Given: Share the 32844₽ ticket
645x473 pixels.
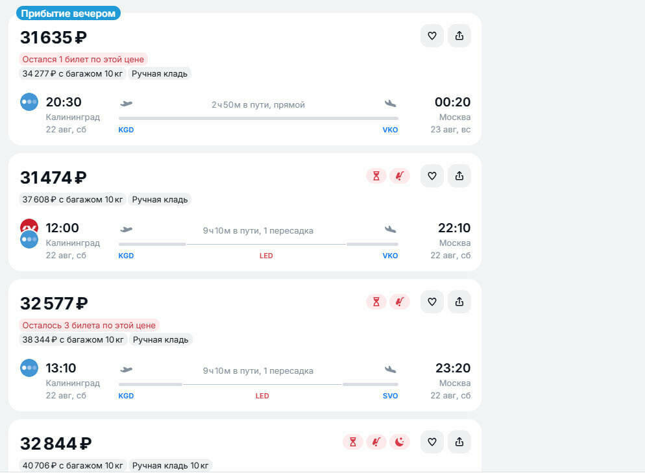Looking at the screenshot, I should [x=459, y=442].
